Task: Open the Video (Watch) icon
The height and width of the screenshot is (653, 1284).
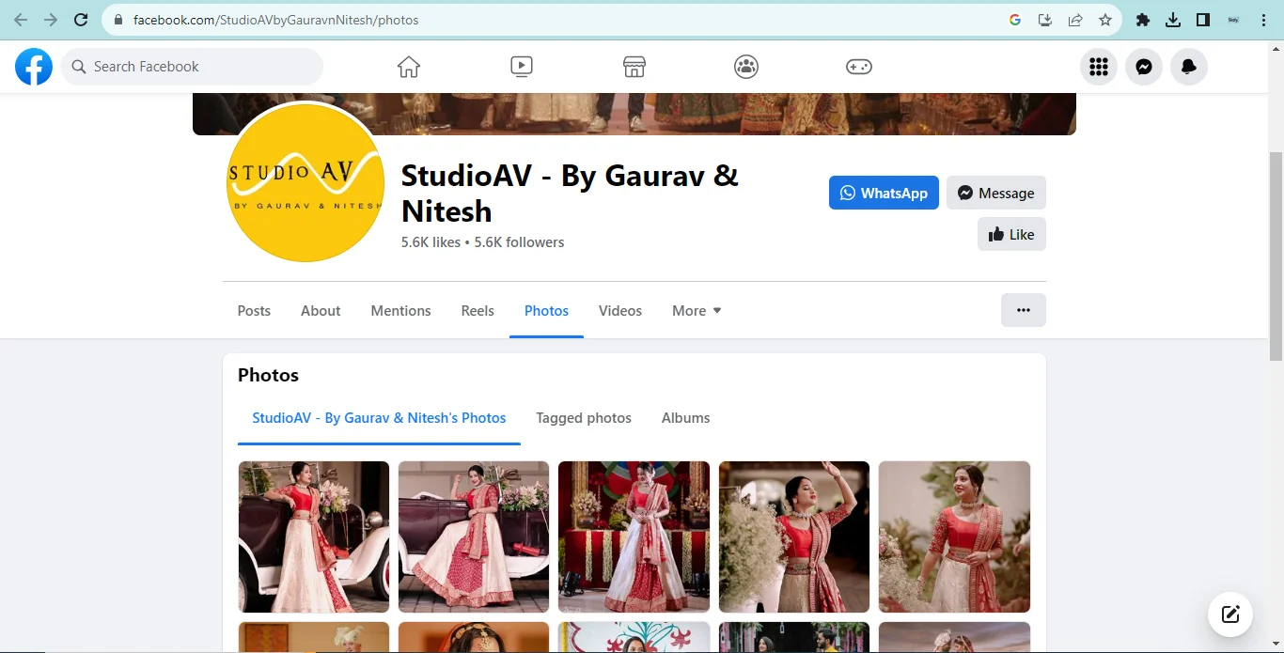Action: tap(522, 67)
